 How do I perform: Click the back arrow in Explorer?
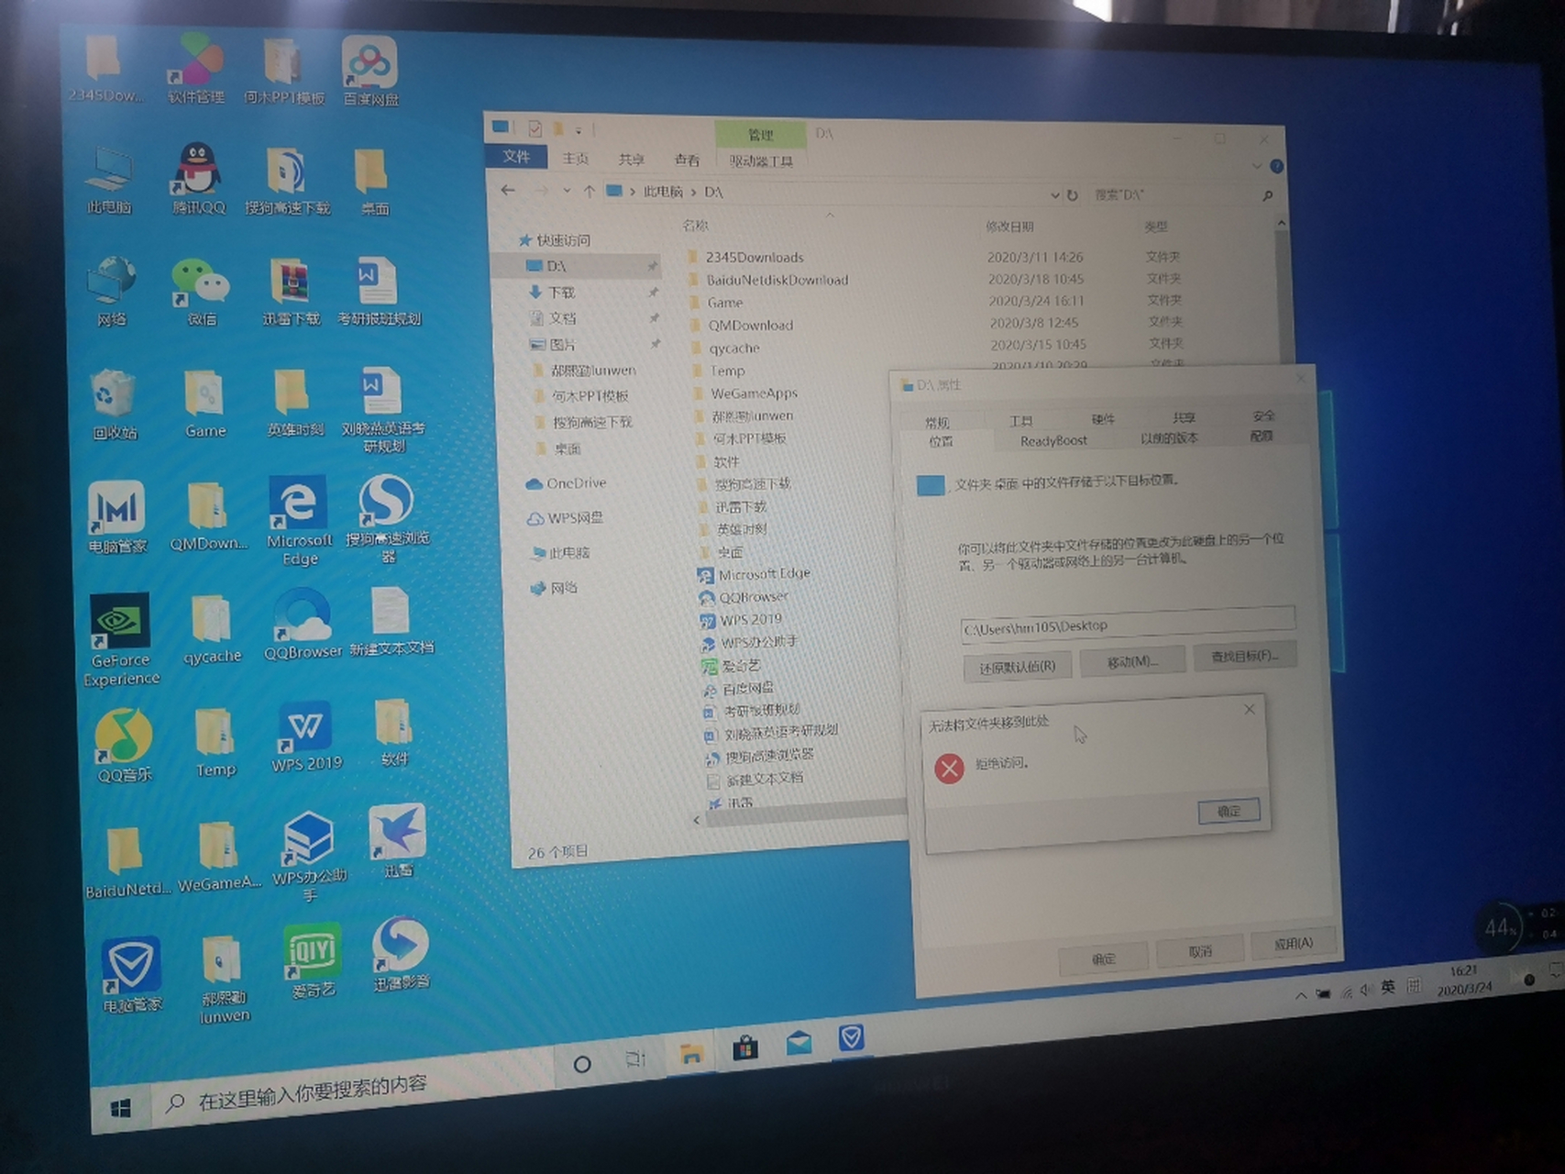coord(508,191)
